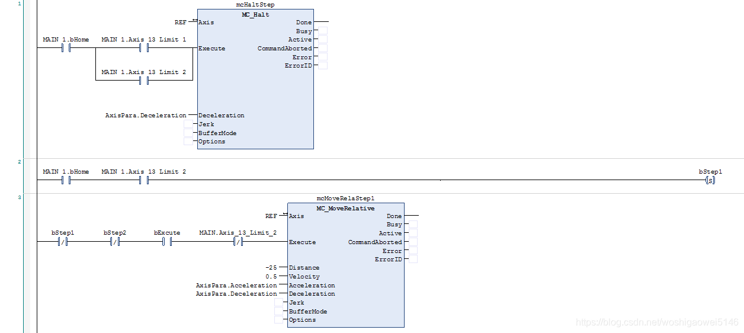The image size is (744, 333).
Task: Click the Error output box of MC_MoveRelative
Action: [413, 251]
